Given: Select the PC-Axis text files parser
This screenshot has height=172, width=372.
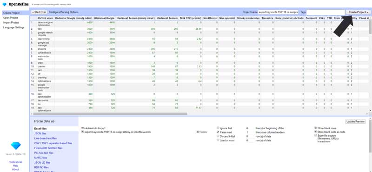Looking at the screenshot, I should pyautogui.click(x=44, y=153).
